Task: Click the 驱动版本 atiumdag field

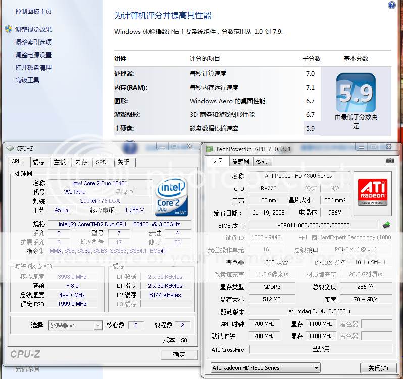Action: tap(321, 311)
